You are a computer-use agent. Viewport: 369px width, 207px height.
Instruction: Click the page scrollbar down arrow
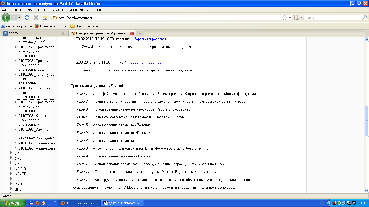[367, 190]
